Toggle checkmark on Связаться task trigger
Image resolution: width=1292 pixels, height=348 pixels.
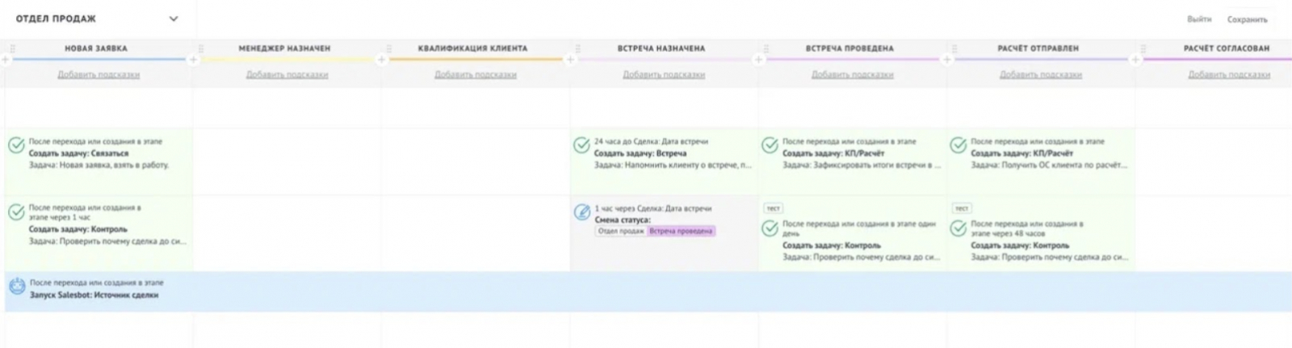tap(16, 145)
